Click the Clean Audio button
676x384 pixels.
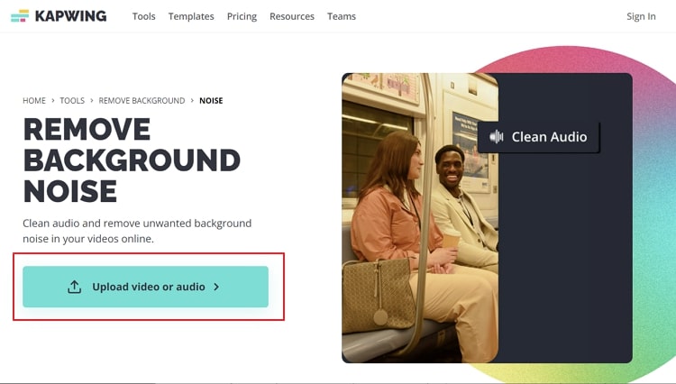click(538, 137)
